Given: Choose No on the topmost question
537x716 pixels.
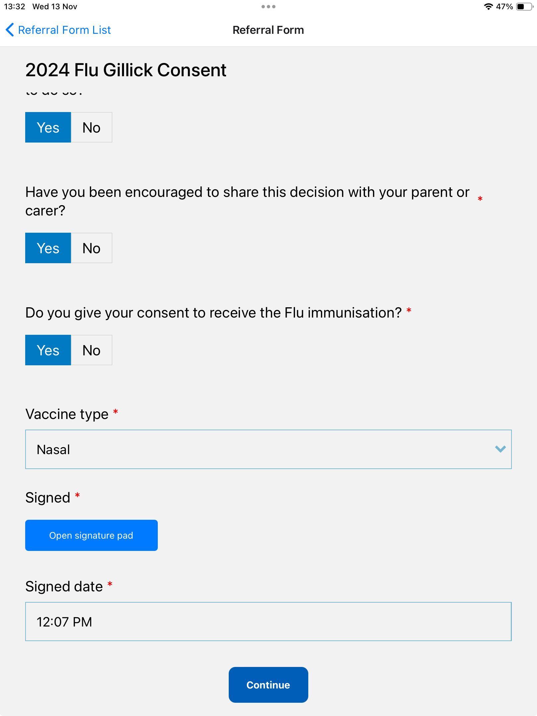Looking at the screenshot, I should coord(91,127).
